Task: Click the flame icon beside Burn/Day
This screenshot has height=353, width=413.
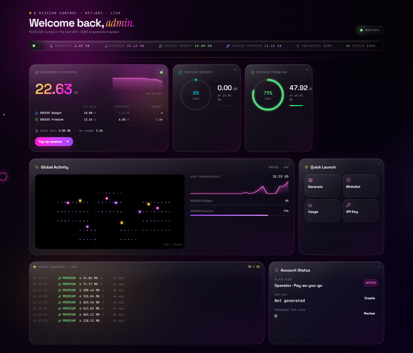Action: tap(51, 46)
